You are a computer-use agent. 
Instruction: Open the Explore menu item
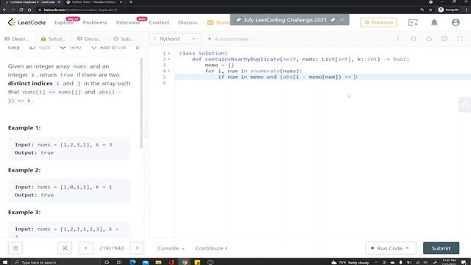pyautogui.click(x=64, y=23)
